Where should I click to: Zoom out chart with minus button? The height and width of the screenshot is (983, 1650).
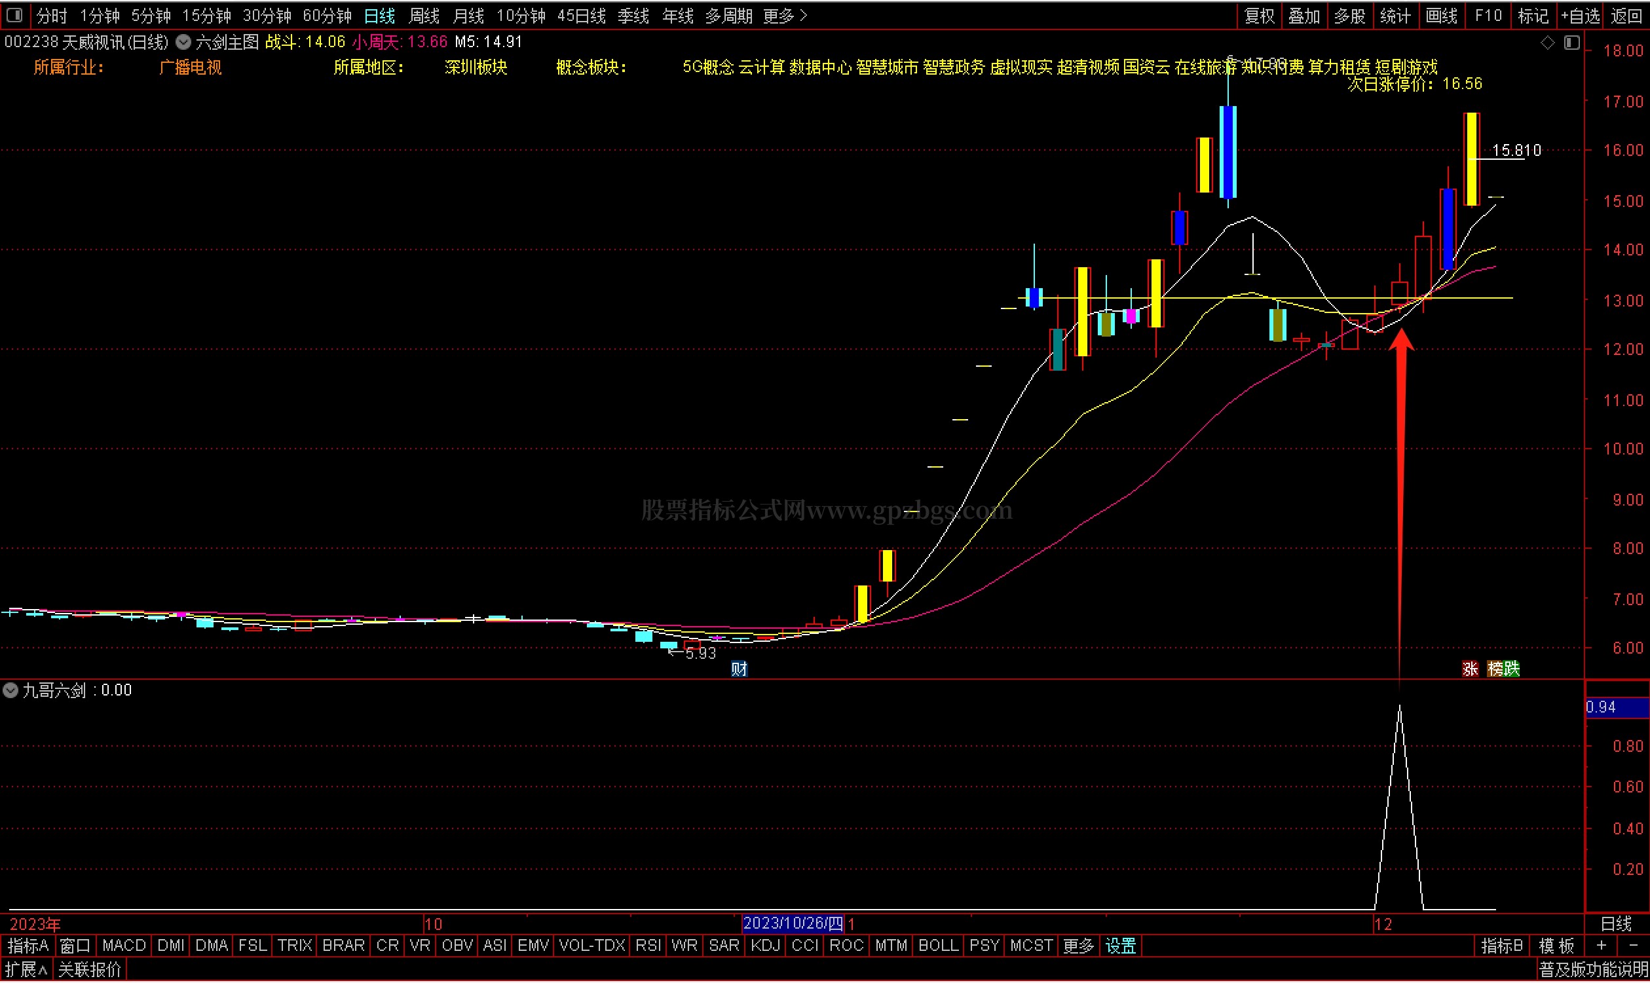point(1633,946)
